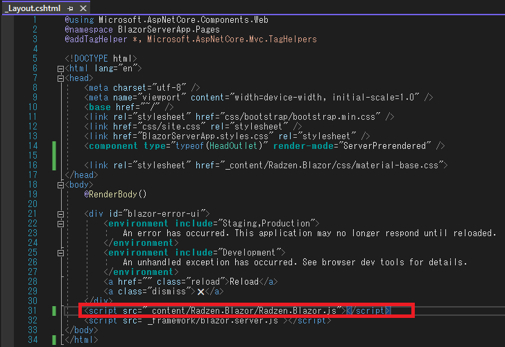Pin the _Layout.cshtml tab
This screenshot has height=347, width=505.
tap(71, 8)
